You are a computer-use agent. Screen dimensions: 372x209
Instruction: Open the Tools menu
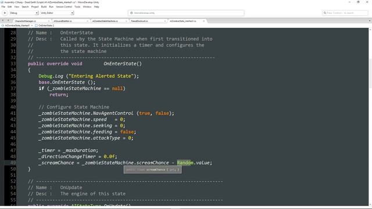pyautogui.click(x=77, y=6)
